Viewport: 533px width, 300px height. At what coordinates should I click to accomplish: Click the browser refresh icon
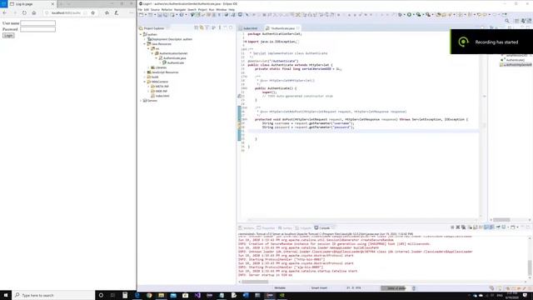click(24, 13)
